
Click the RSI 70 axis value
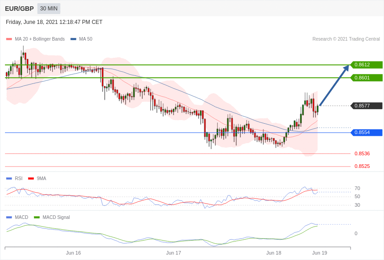coord(357,188)
